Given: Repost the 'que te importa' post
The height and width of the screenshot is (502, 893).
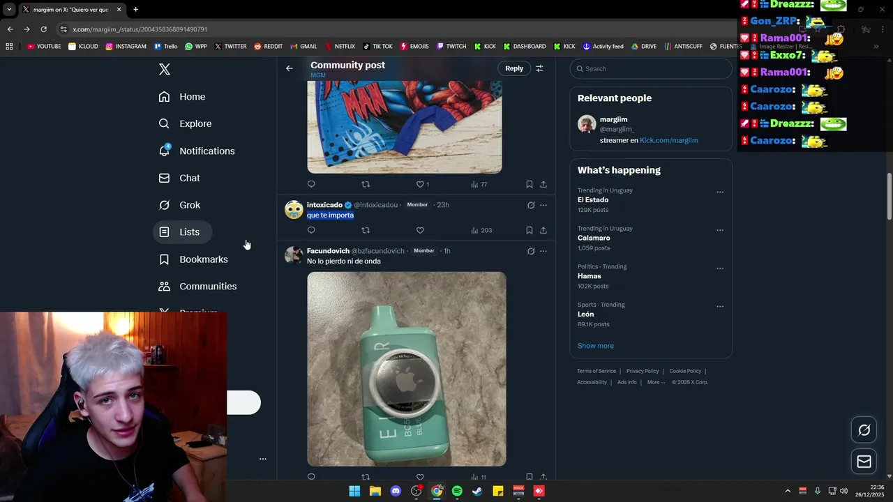Looking at the screenshot, I should click(366, 230).
